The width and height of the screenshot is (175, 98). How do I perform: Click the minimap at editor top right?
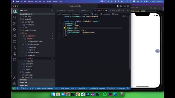(x=126, y=16)
